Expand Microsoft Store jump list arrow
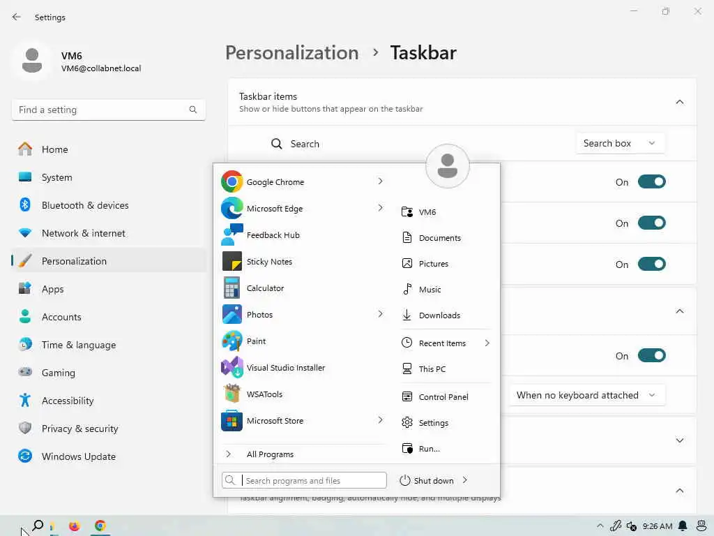Viewport: 714px width, 536px height. [380, 419]
